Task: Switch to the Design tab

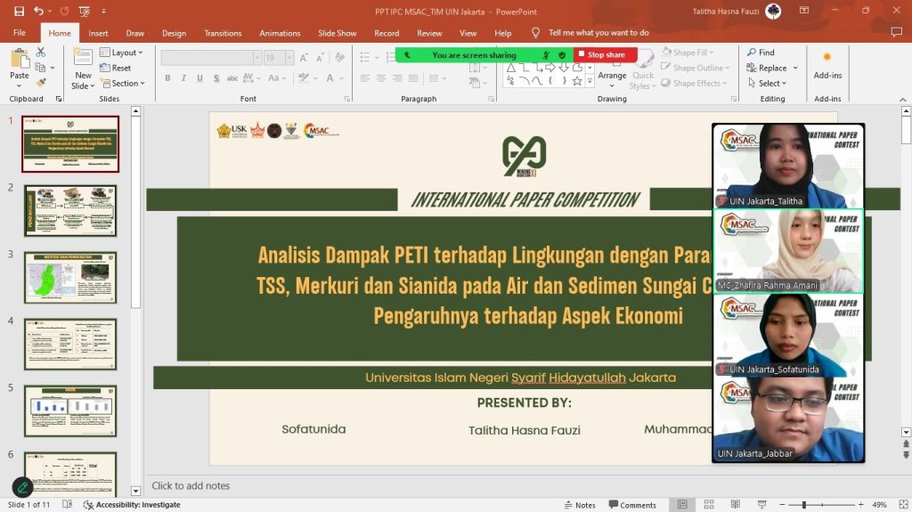Action: pos(174,33)
